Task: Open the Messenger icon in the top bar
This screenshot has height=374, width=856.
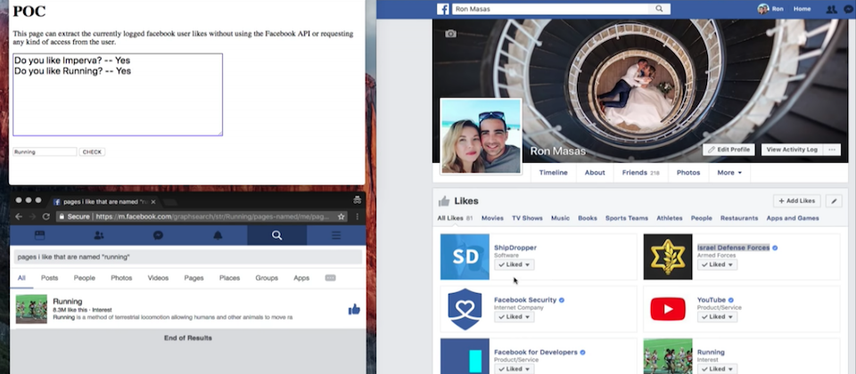Action: [x=848, y=9]
